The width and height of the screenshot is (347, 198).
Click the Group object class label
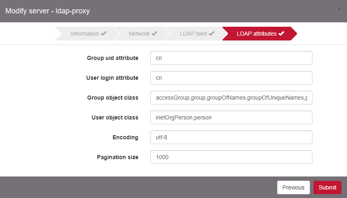[113, 98]
